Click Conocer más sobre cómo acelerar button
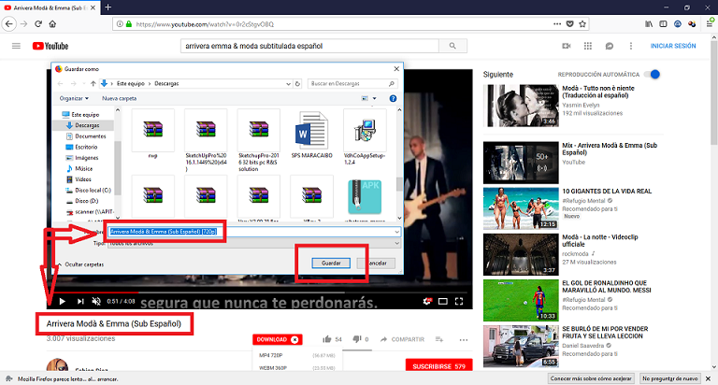The width and height of the screenshot is (718, 385). click(x=591, y=378)
